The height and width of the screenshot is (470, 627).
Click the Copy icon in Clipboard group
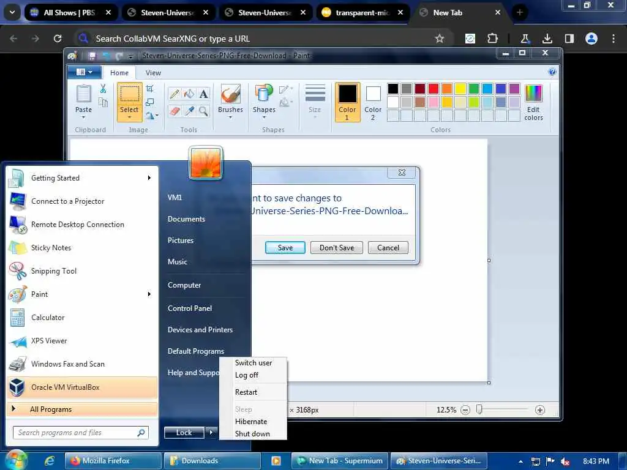103,102
